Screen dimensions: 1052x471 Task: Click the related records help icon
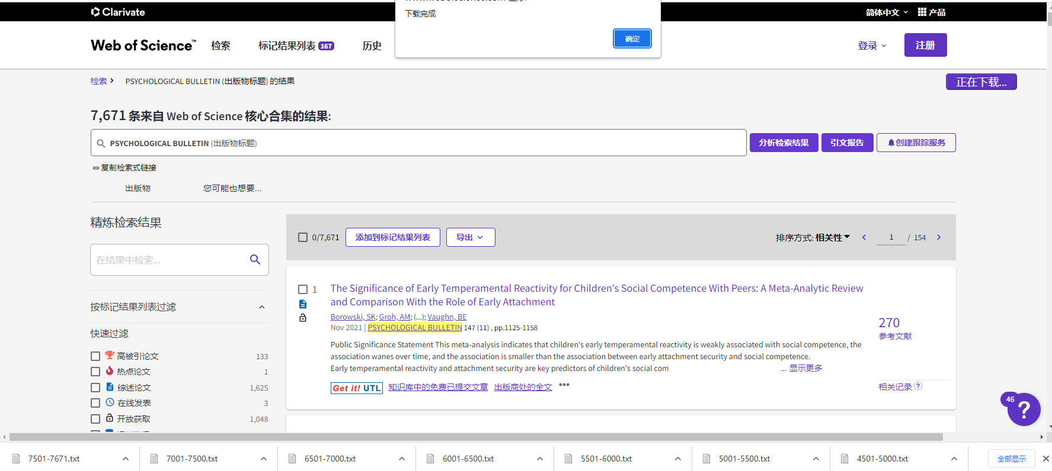[x=918, y=386]
